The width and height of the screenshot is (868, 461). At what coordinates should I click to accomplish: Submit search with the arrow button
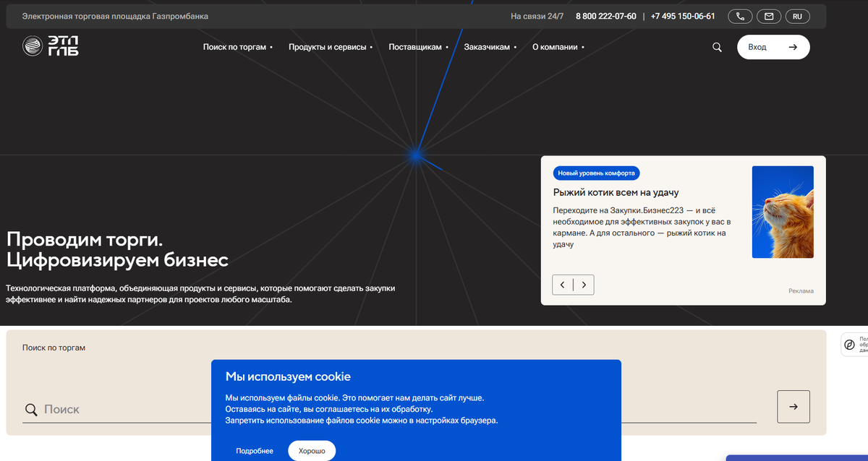[793, 407]
